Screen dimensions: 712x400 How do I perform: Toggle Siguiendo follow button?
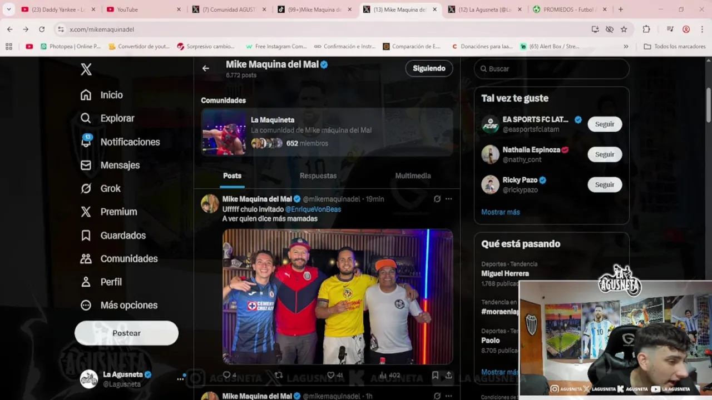429,68
